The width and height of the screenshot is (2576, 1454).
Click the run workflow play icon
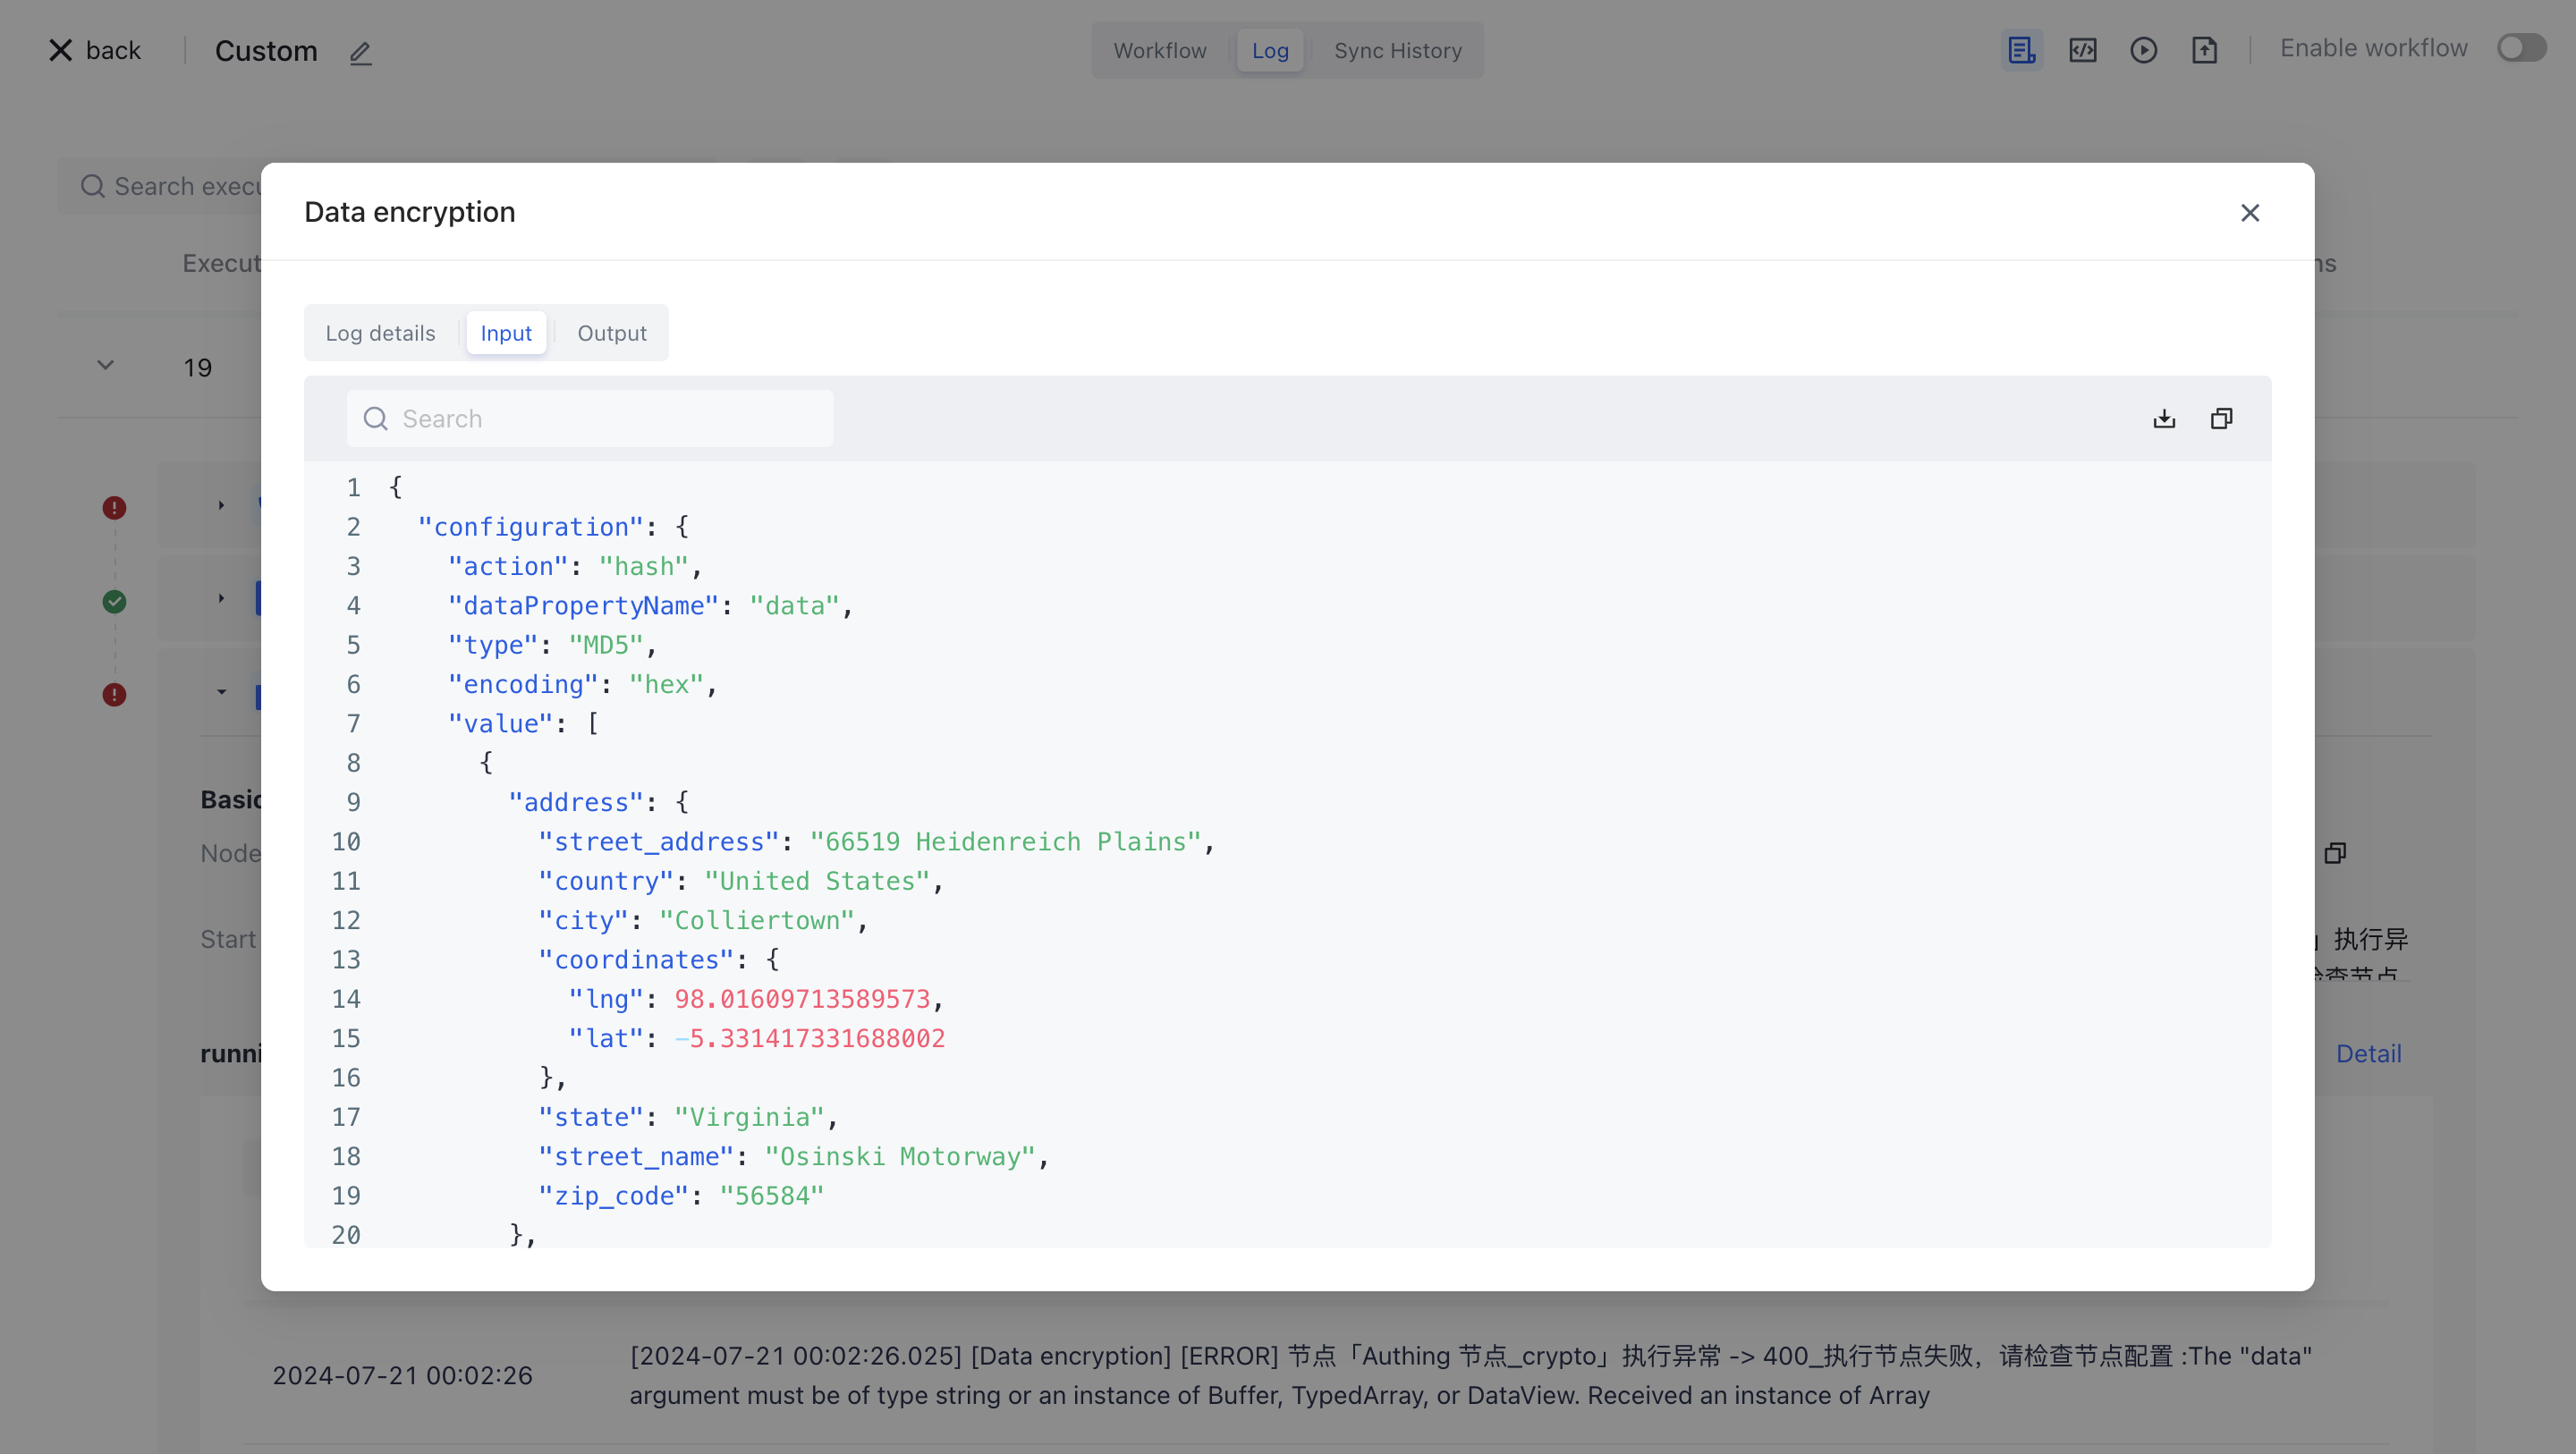2143,50
